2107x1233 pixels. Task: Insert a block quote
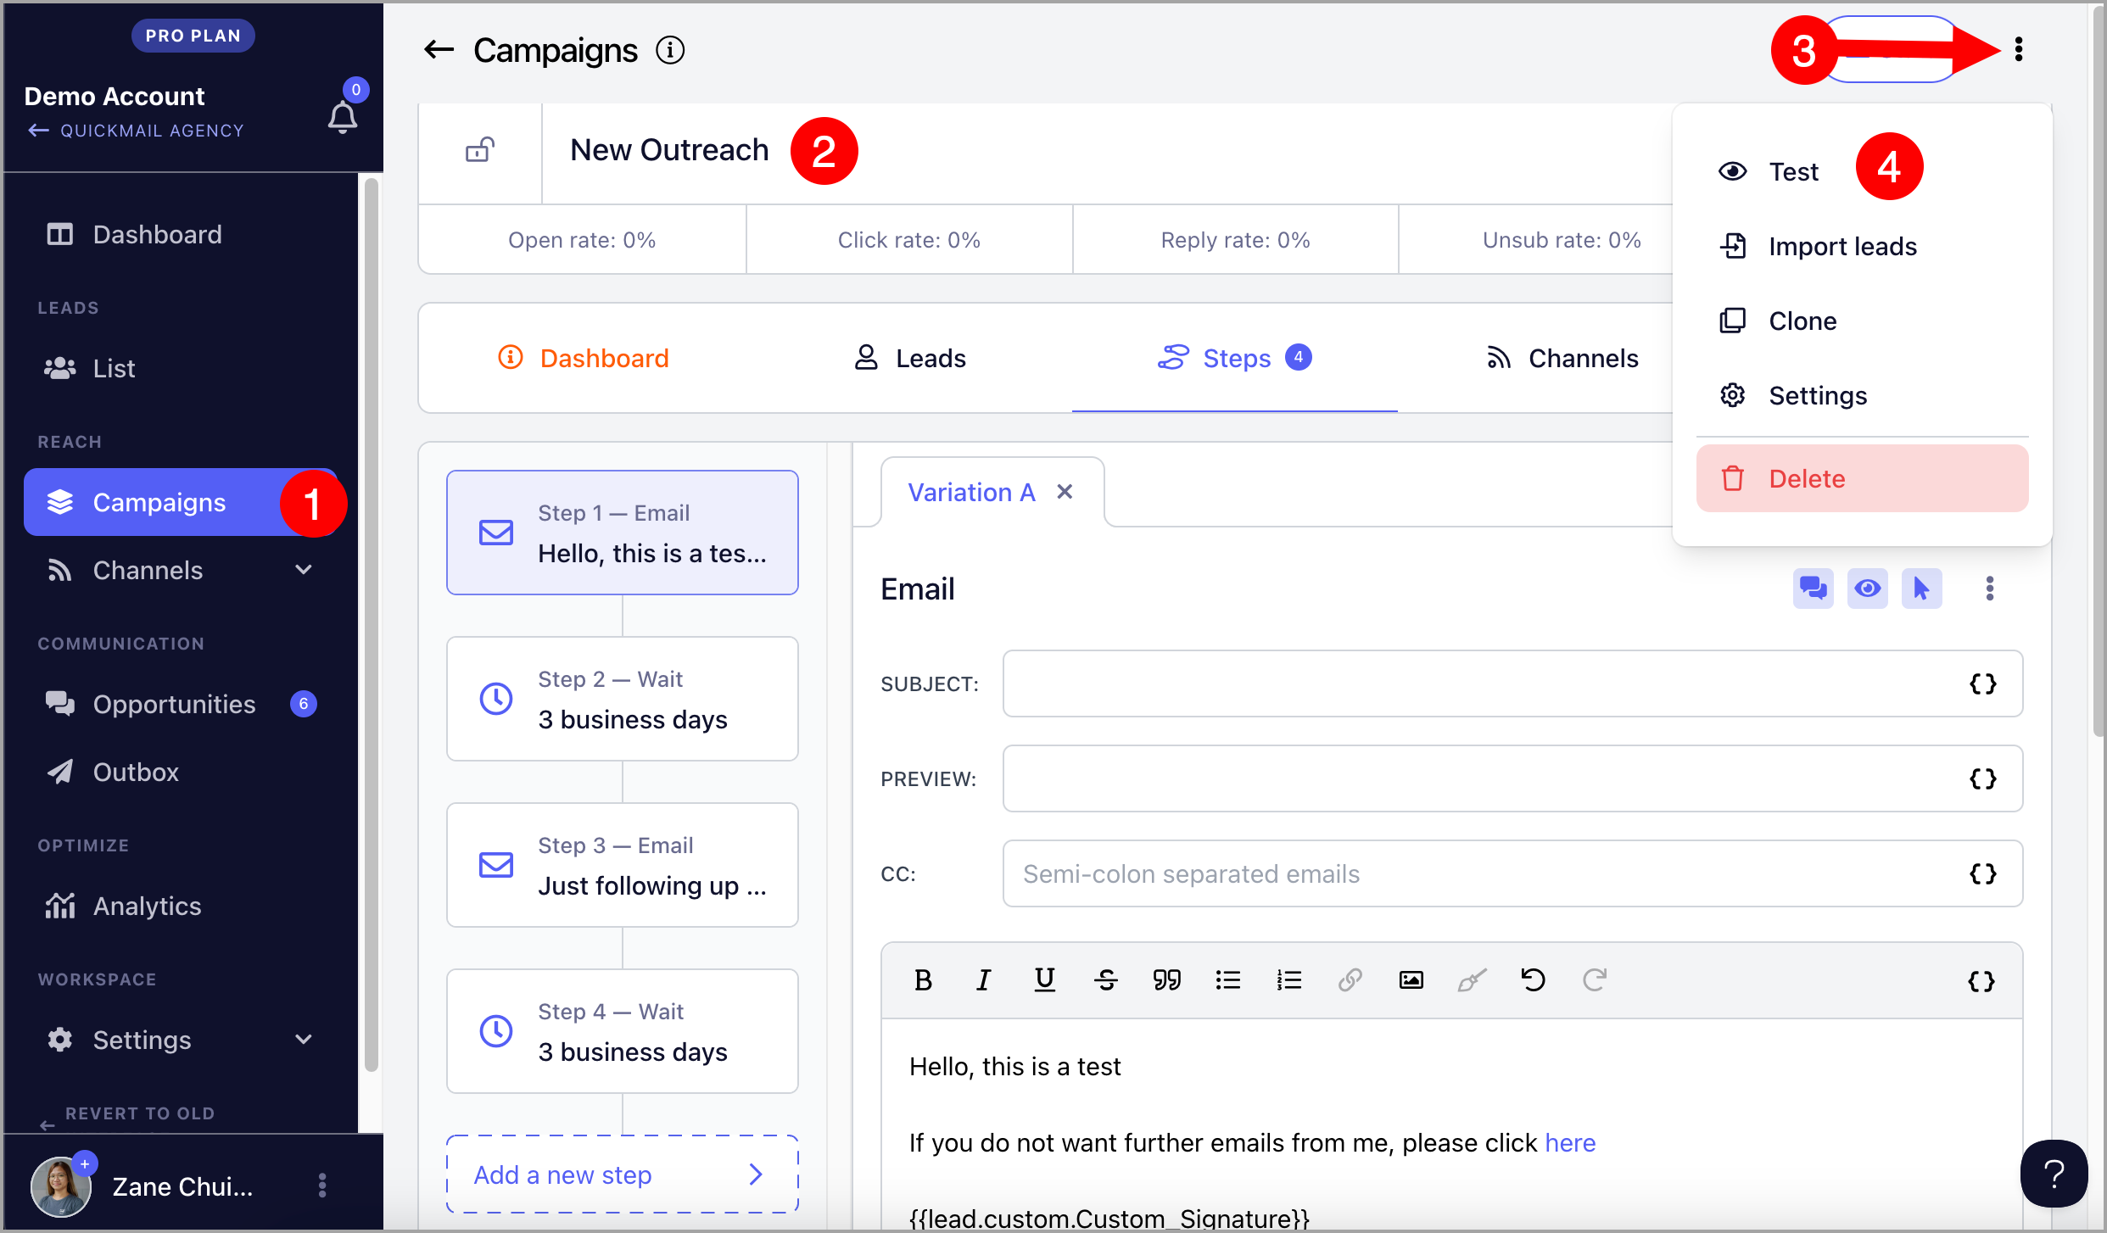[1167, 980]
